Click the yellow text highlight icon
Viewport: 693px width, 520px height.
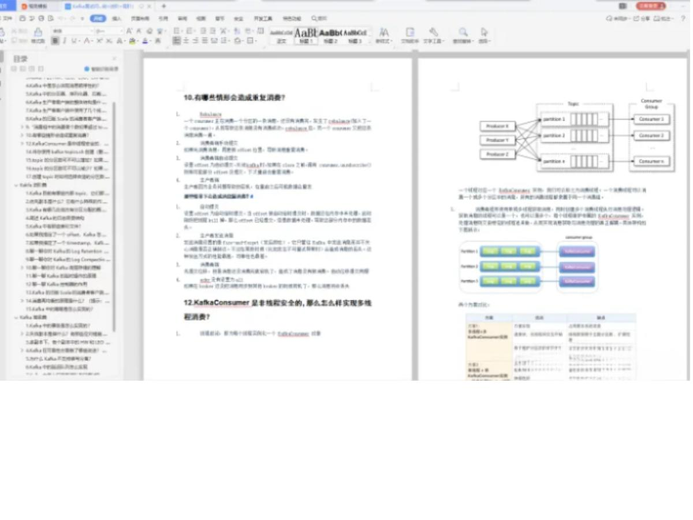click(x=132, y=41)
